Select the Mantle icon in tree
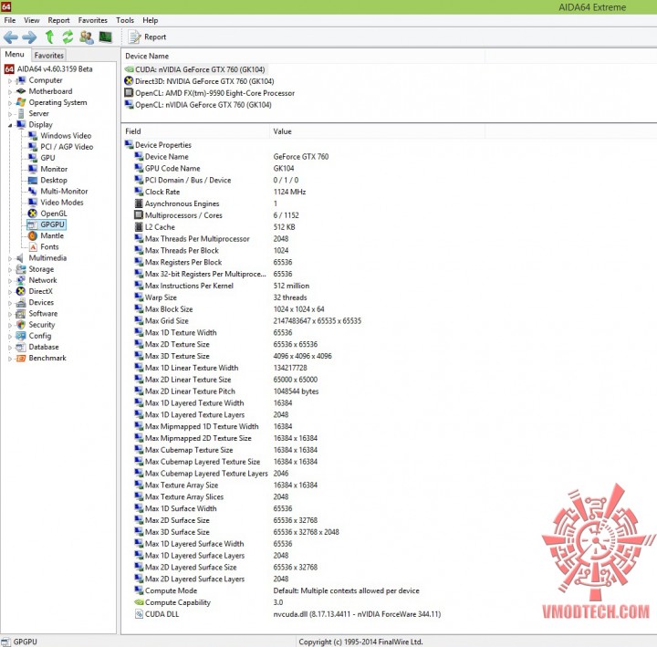The width and height of the screenshot is (657, 647). (x=33, y=235)
